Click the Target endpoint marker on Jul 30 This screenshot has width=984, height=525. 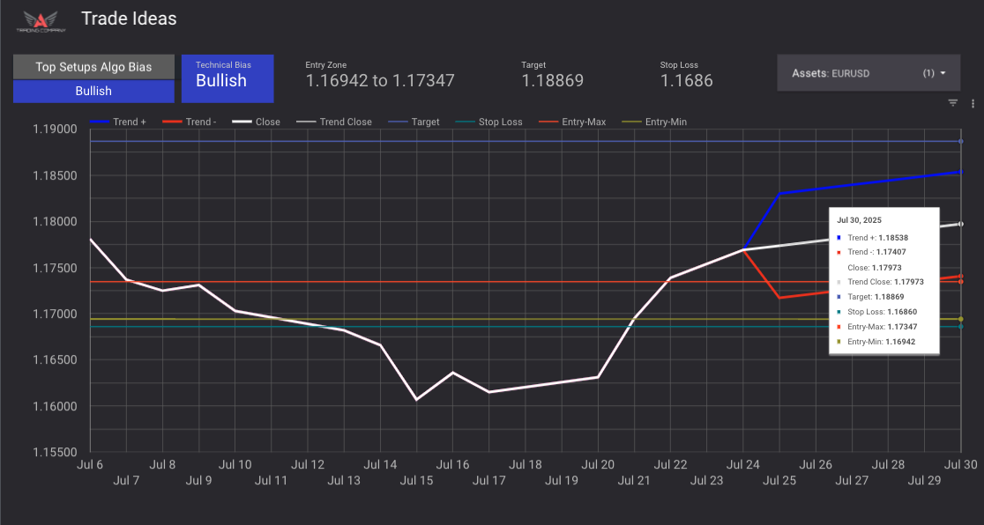click(960, 141)
